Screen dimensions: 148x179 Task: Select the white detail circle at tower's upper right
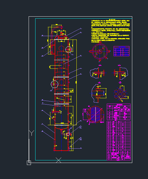(x=69, y=50)
